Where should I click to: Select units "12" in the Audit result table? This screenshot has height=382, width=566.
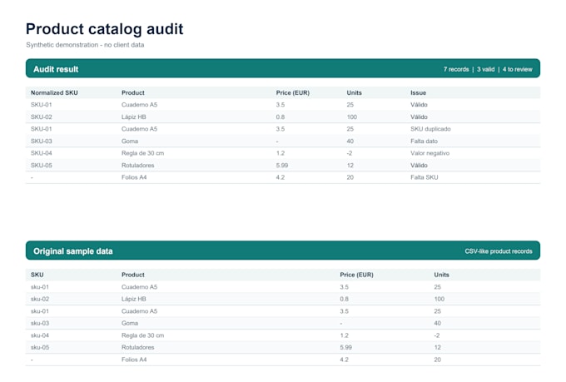click(350, 166)
